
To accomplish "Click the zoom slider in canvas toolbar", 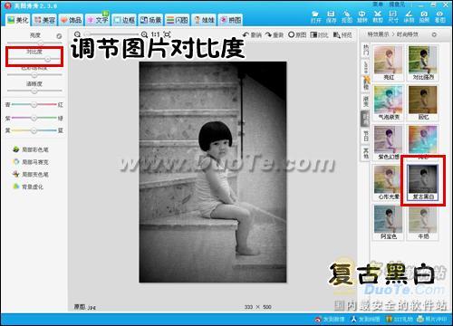I will click(111, 34).
